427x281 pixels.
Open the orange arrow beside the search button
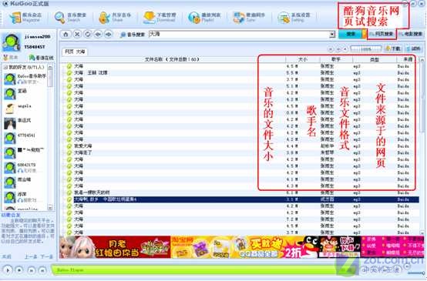click(365, 35)
